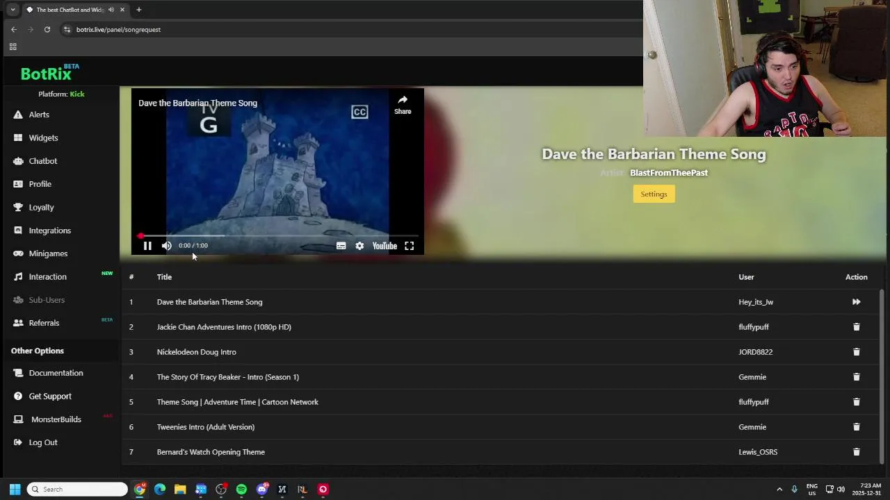Screen dimensions: 890x500
Task: Enter fullscreen on the video player
Action: [x=410, y=246]
